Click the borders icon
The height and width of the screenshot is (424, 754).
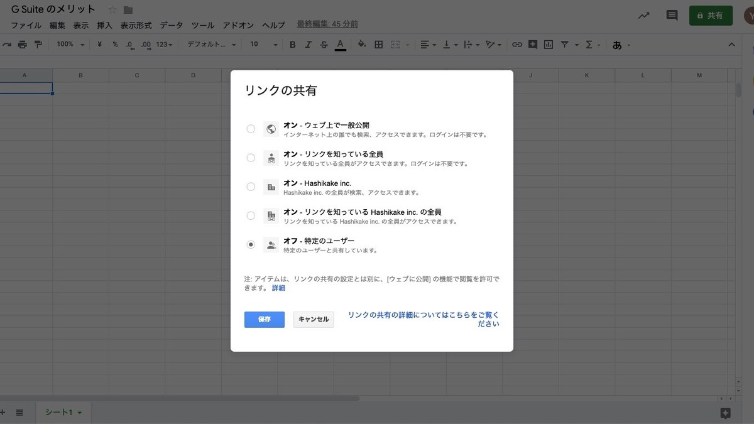[378, 45]
